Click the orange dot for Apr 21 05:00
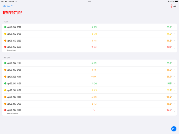This screenshot has width=179, height=134. (x=5, y=77)
